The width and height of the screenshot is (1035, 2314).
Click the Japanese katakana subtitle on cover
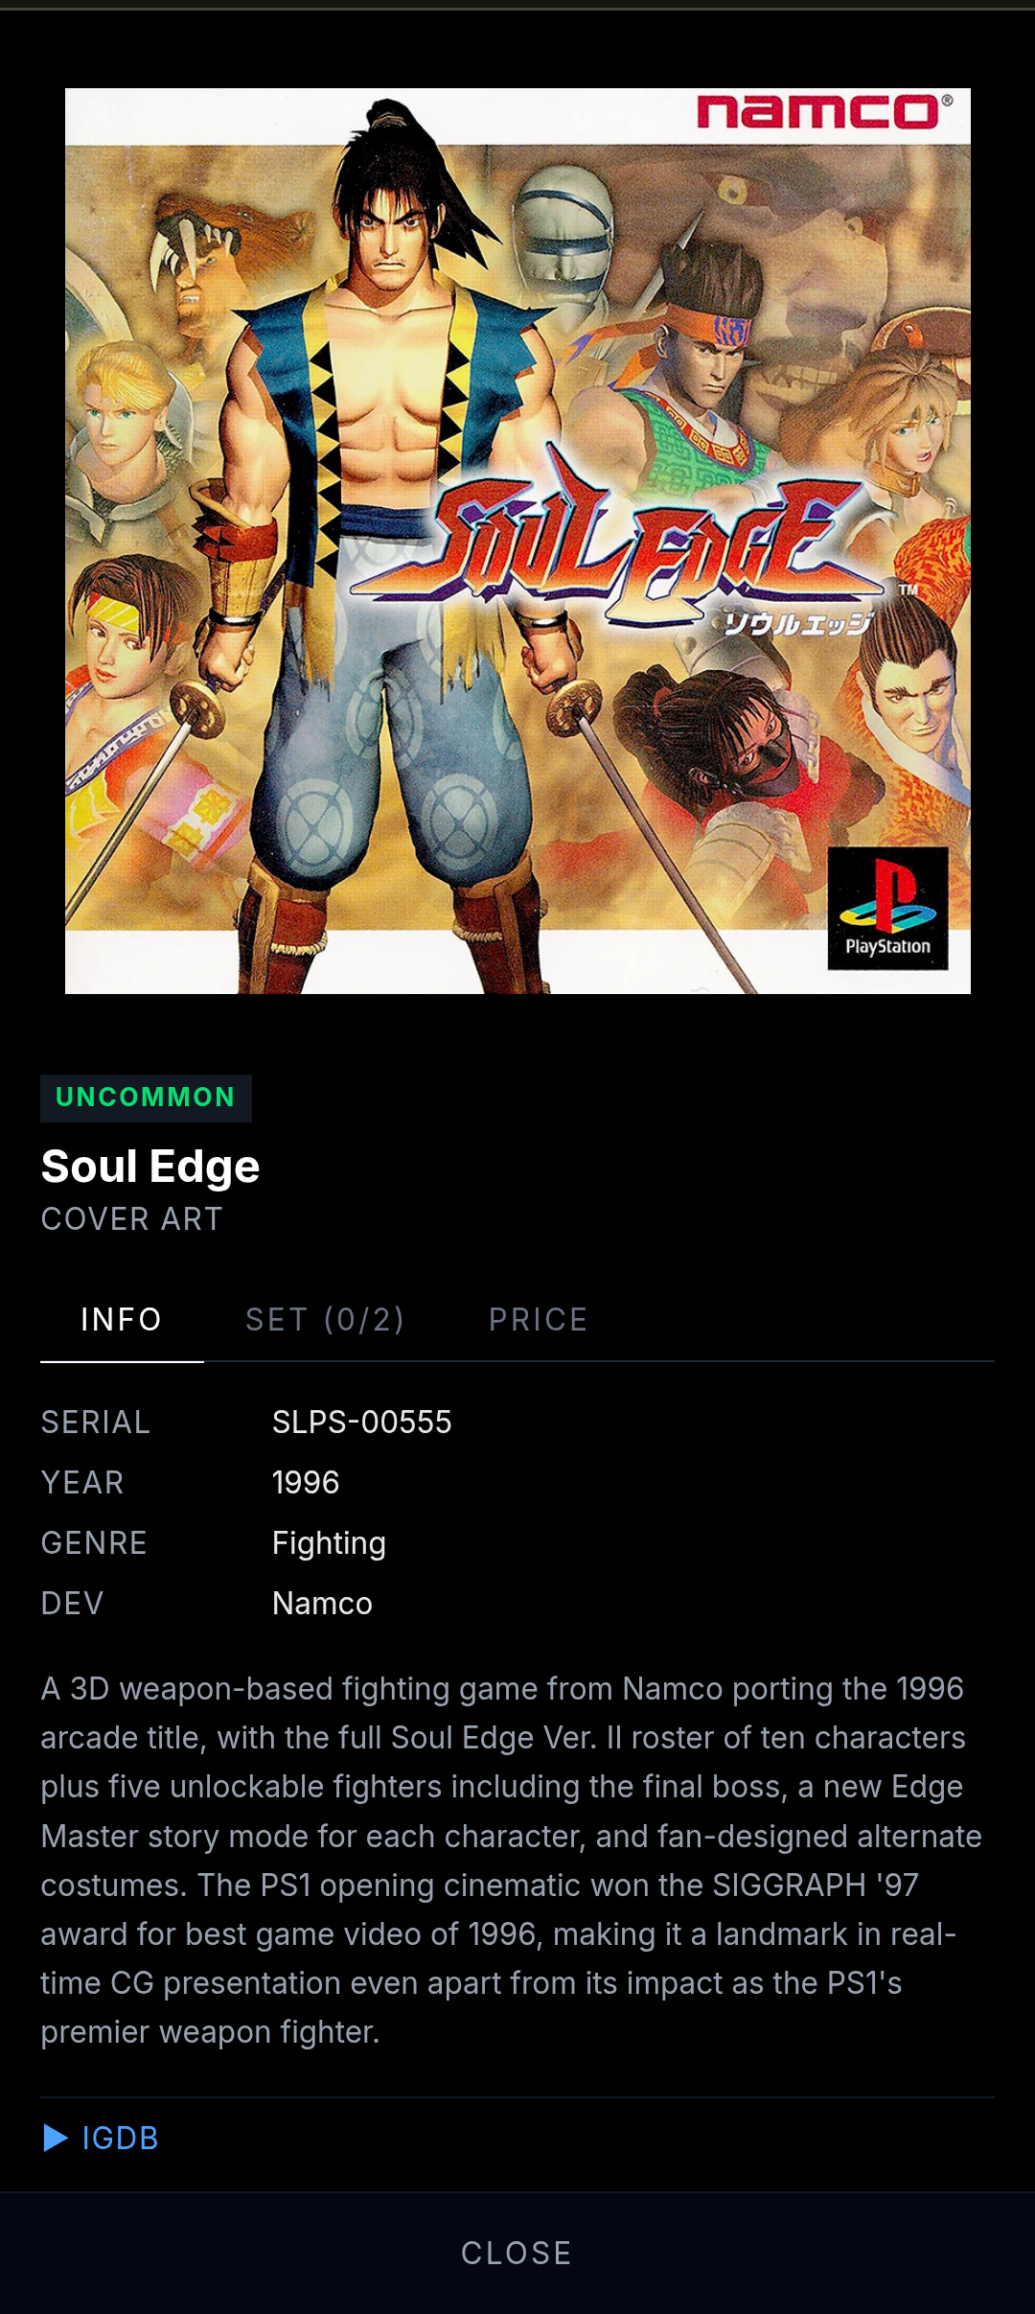[799, 624]
